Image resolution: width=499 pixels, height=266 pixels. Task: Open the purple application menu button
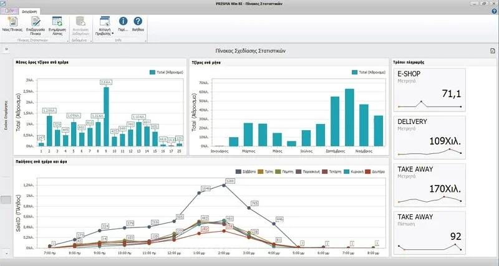(x=9, y=11)
